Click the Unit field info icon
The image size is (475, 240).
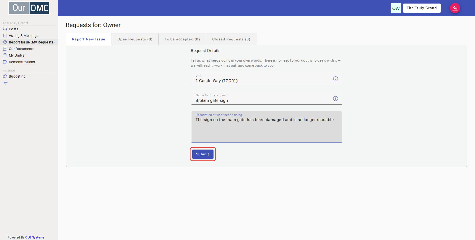pyautogui.click(x=336, y=79)
